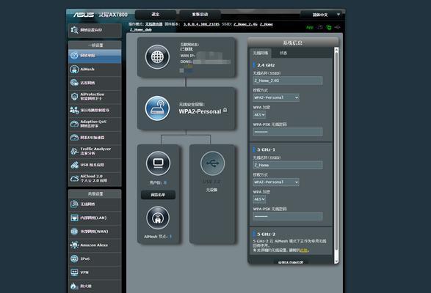
Task: Open Guest Network globe icon
Action: (x=74, y=83)
